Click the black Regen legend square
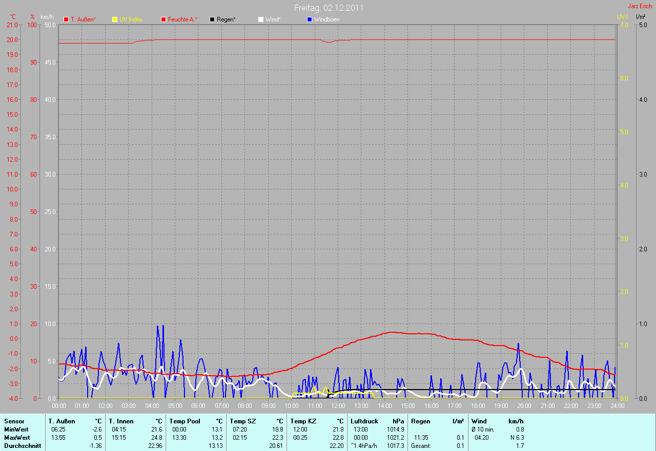 point(212,19)
